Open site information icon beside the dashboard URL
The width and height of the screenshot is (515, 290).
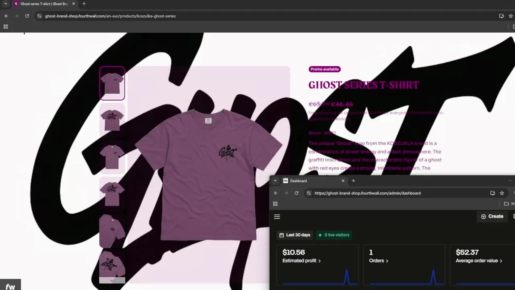click(x=309, y=193)
